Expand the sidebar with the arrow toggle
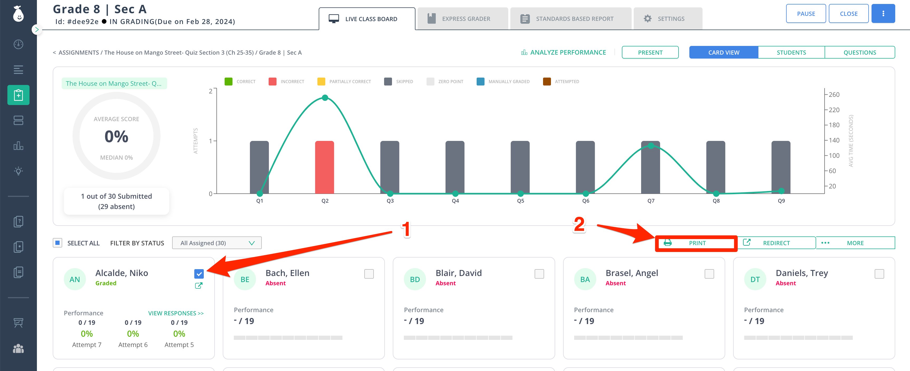Screen dimensions: 910x371 (x=36, y=30)
